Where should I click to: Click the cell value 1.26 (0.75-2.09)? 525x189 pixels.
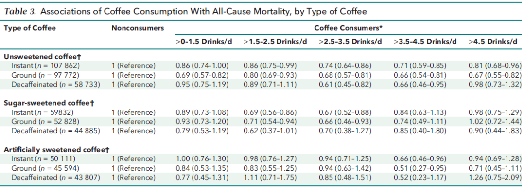pyautogui.click(x=495, y=177)
